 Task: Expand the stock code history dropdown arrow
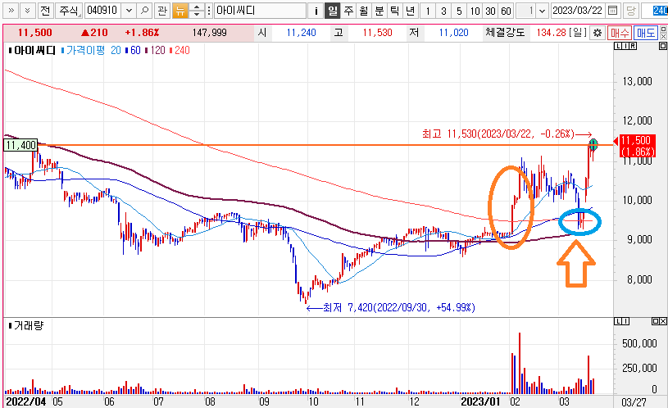point(129,11)
